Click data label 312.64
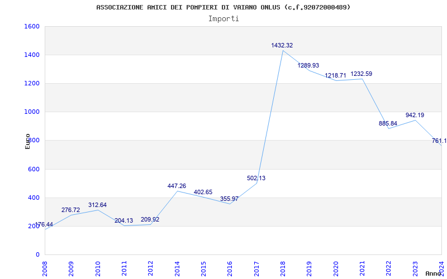447x279 pixels. 97,205
